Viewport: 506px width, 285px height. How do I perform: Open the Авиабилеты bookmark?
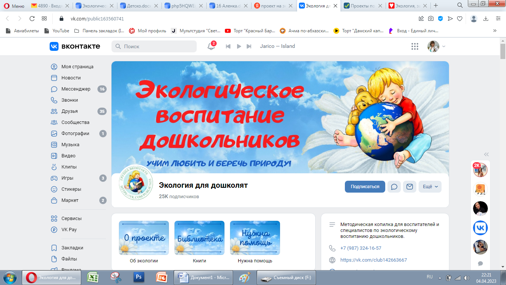point(22,31)
